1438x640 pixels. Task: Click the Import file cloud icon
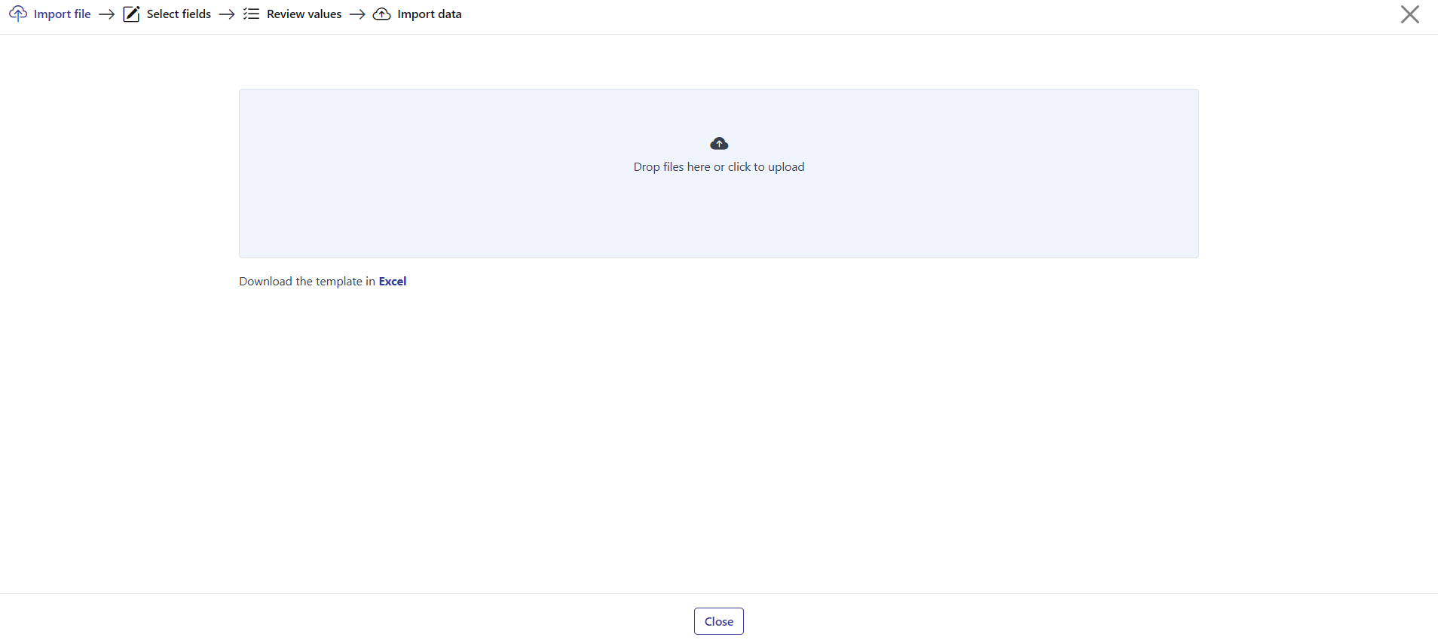pyautogui.click(x=18, y=14)
